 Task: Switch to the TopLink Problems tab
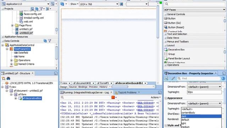point(127,92)
